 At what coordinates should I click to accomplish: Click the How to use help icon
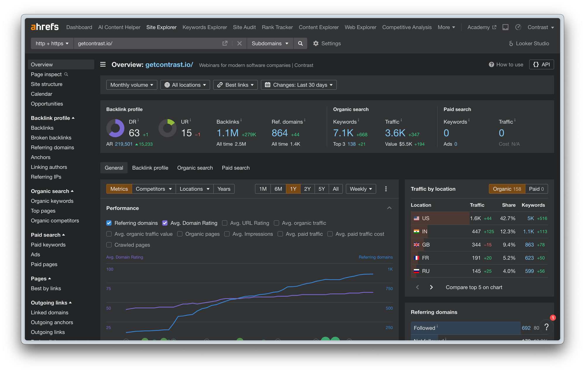click(491, 65)
